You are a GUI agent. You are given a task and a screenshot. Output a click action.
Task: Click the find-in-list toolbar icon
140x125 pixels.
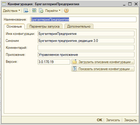(x=26, y=11)
